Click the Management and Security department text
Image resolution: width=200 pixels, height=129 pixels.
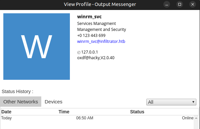pos(101,30)
